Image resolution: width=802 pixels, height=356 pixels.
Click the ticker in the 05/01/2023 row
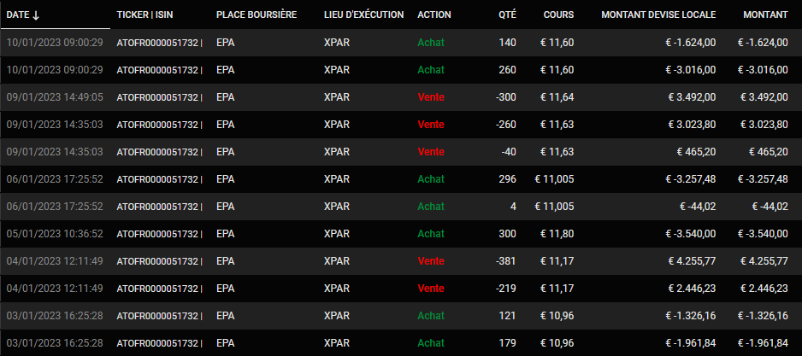pos(160,234)
